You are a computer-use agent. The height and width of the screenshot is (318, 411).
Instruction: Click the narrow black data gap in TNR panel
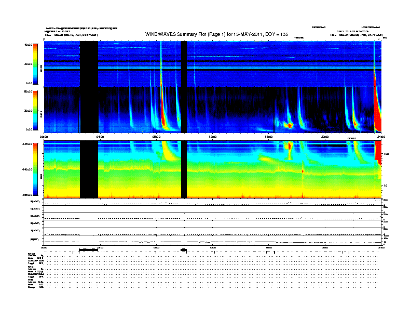coord(184,169)
